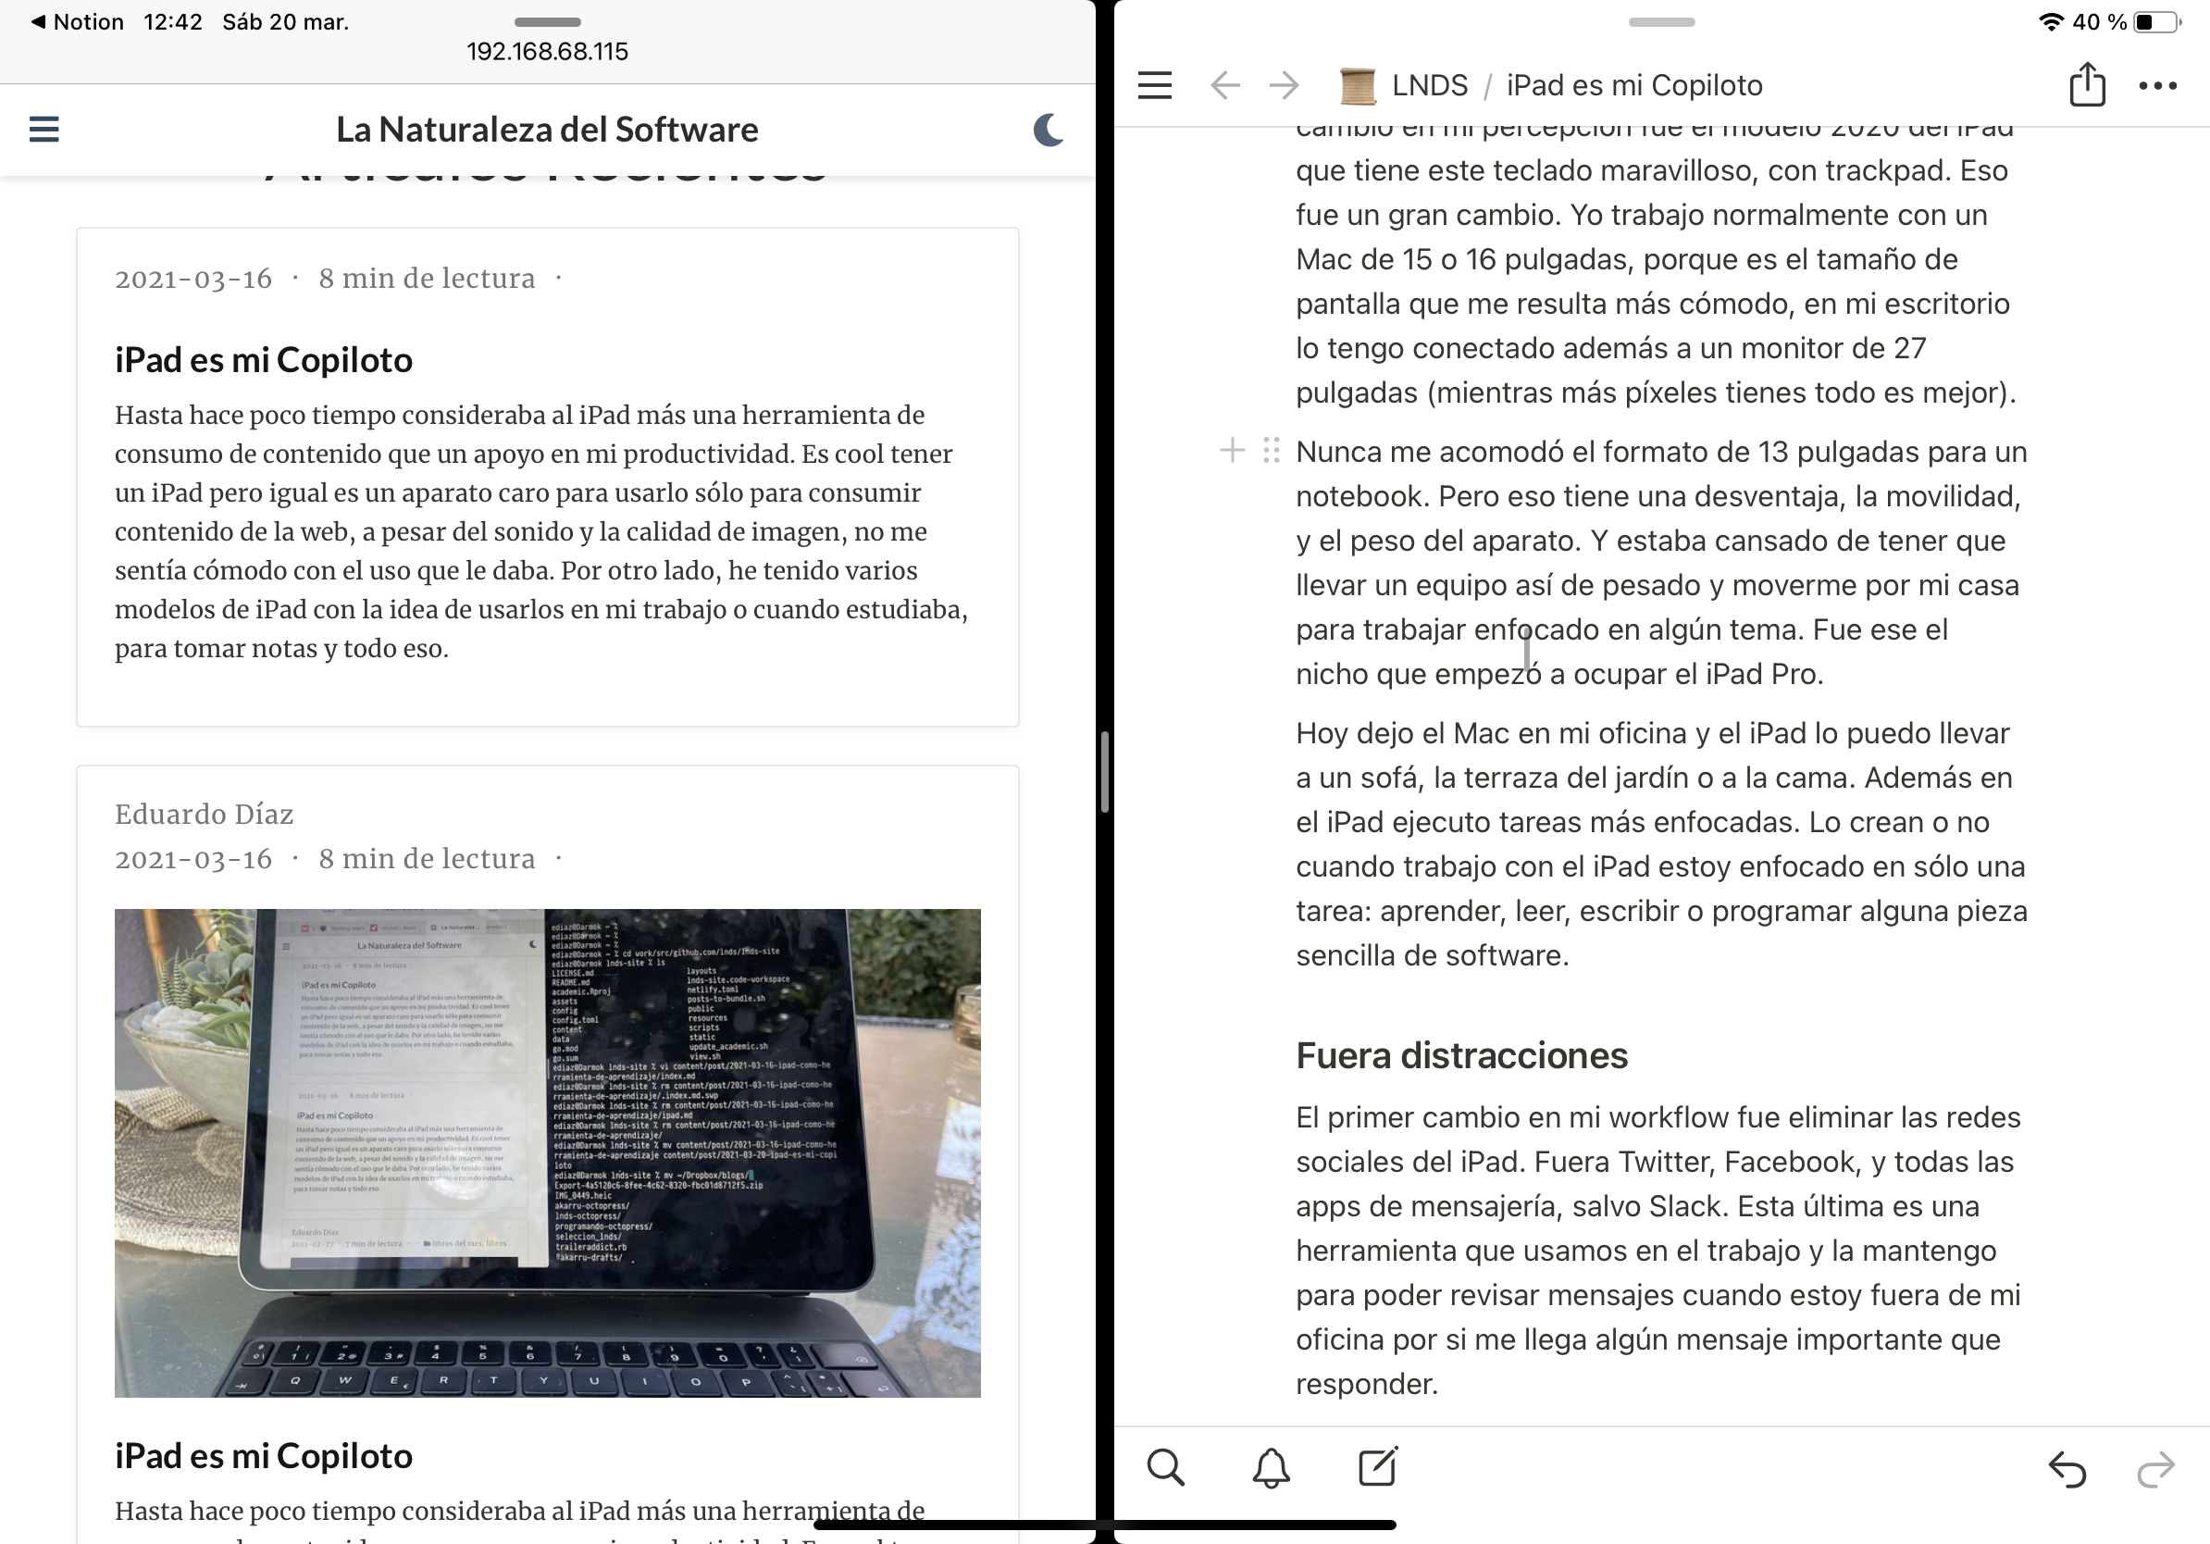Click the first card's date 2021-03-16
The image size is (2210, 1544).
coord(193,279)
